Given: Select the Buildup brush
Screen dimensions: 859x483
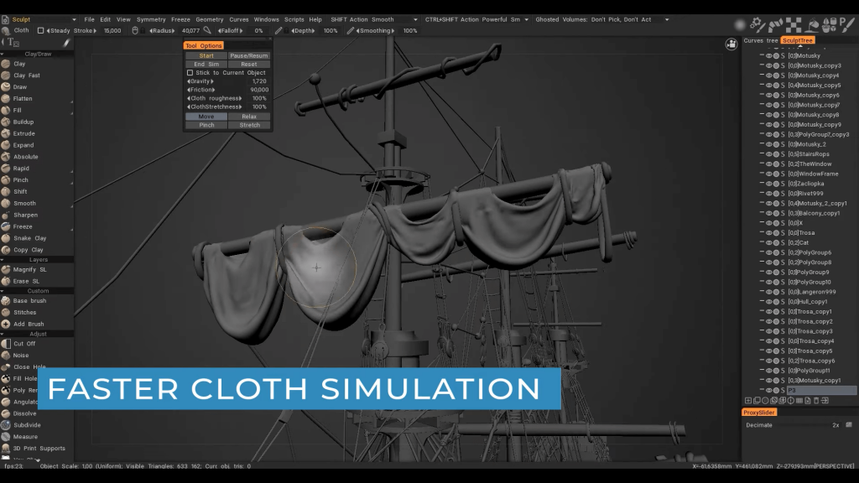Looking at the screenshot, I should point(23,122).
